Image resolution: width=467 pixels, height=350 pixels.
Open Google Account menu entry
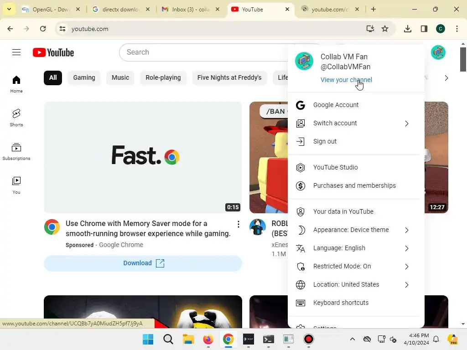(354, 105)
